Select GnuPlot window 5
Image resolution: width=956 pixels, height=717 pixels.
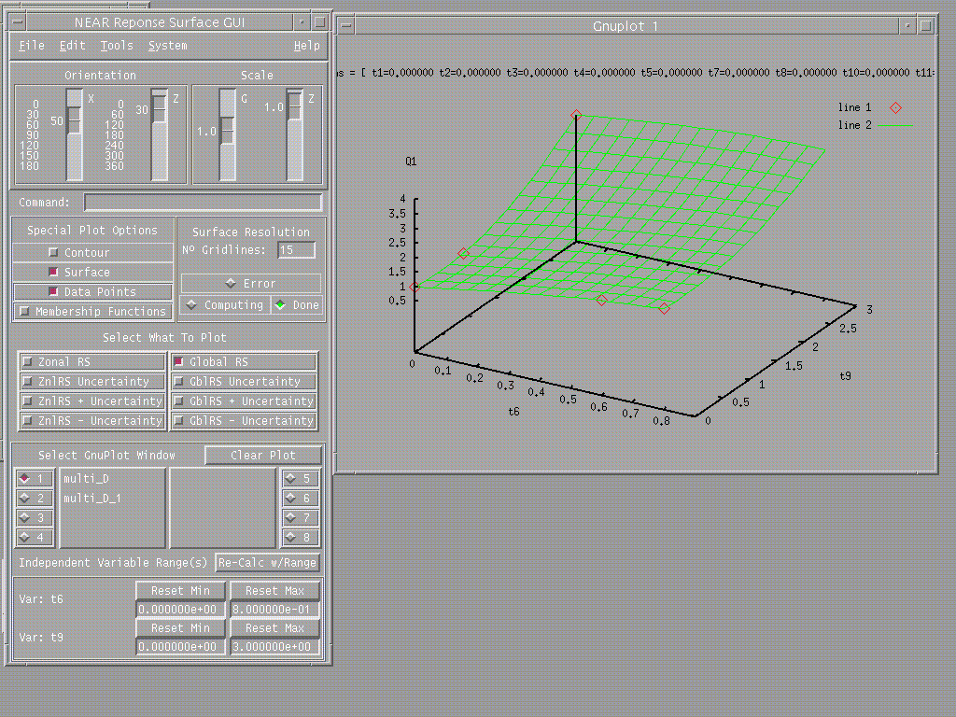[301, 479]
